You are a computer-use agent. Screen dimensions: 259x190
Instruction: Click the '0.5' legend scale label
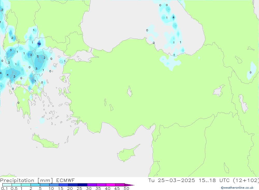pyautogui.click(x=14, y=188)
